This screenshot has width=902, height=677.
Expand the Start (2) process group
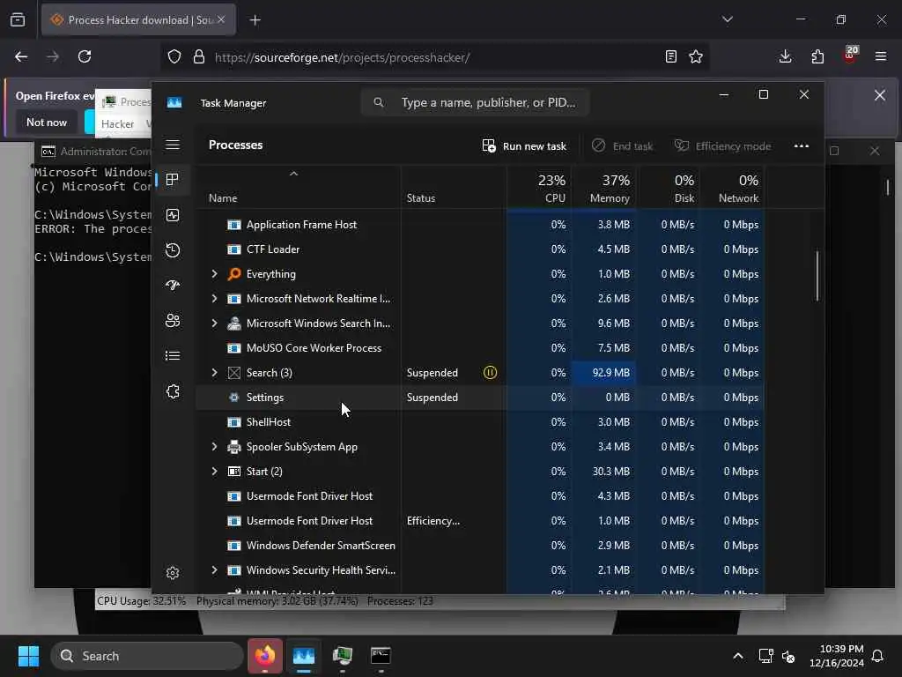[x=215, y=472]
